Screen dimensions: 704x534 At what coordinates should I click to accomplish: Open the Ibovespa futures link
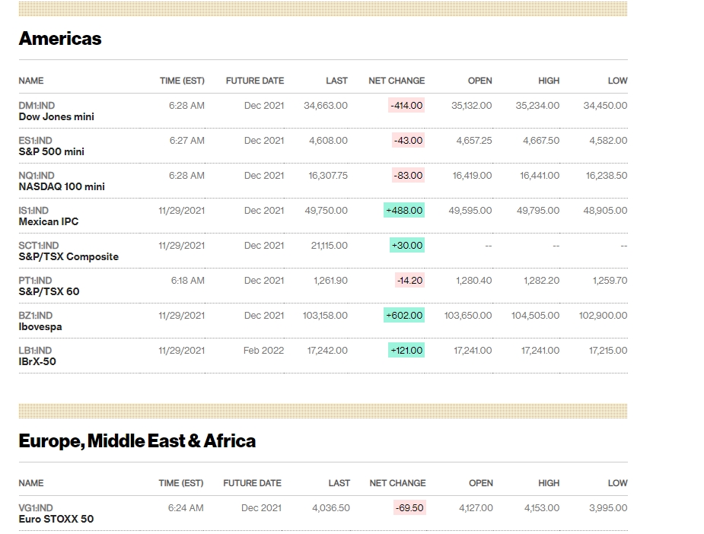40,326
